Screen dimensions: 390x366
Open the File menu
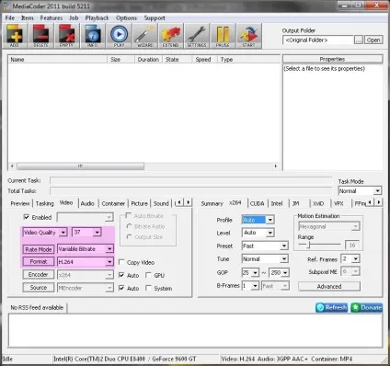(x=10, y=17)
